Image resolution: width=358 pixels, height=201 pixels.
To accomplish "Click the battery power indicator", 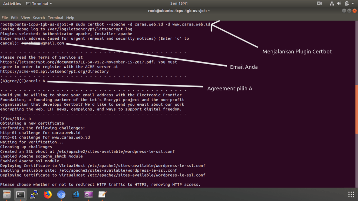I will point(346,3).
